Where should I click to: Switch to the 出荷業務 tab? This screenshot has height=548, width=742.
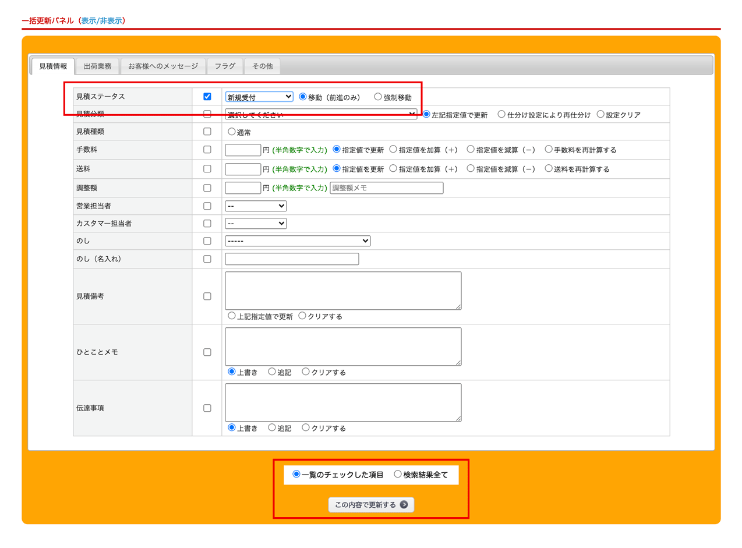tap(97, 66)
